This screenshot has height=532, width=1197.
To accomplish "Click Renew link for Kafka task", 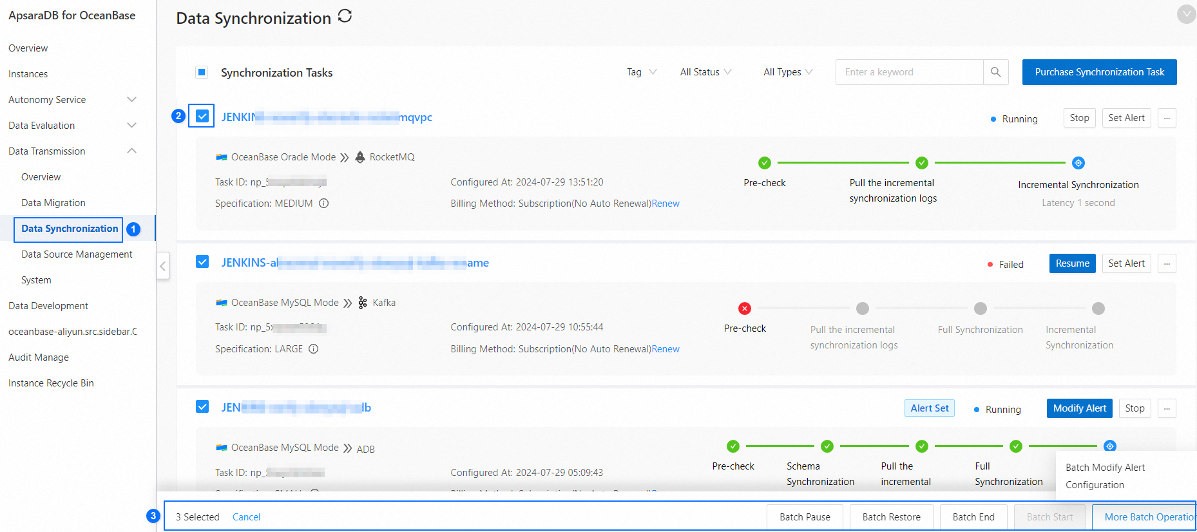I will click(666, 349).
